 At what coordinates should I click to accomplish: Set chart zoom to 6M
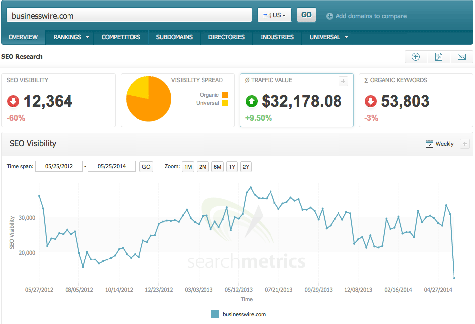(217, 167)
